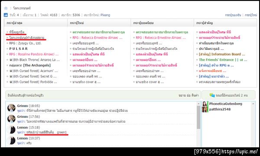Click the forum statistics chart icon
This screenshot has width=260, height=156.
(6, 15)
